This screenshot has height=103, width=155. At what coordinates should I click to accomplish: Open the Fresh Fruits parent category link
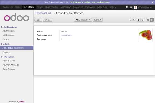point(66,35)
